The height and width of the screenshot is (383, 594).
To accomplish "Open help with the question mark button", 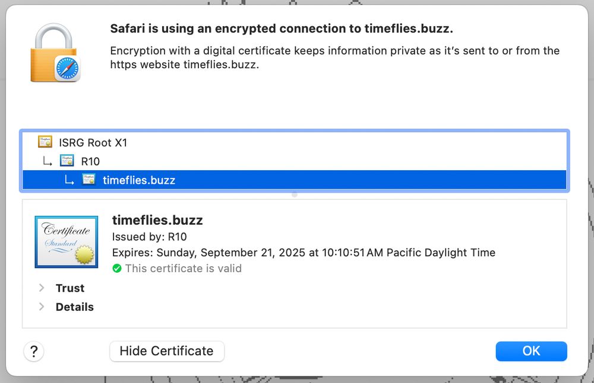I will tap(34, 351).
